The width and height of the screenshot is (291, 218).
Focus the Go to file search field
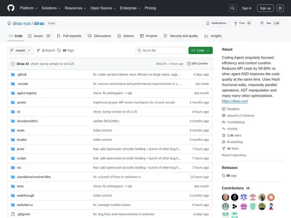point(161,50)
